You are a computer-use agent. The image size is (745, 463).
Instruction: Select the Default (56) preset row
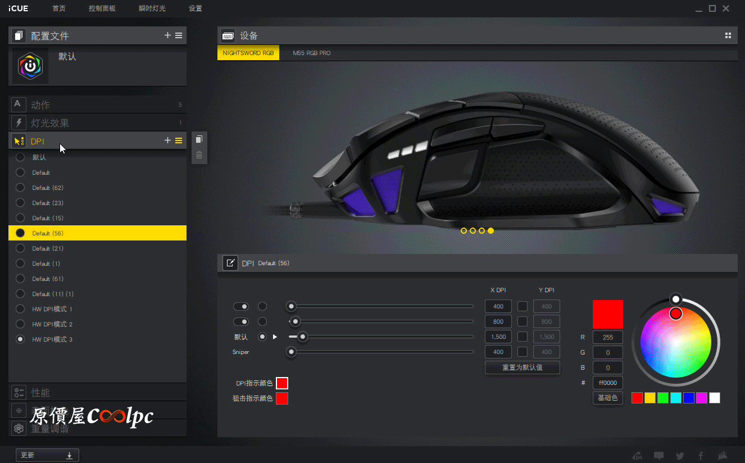[97, 233]
